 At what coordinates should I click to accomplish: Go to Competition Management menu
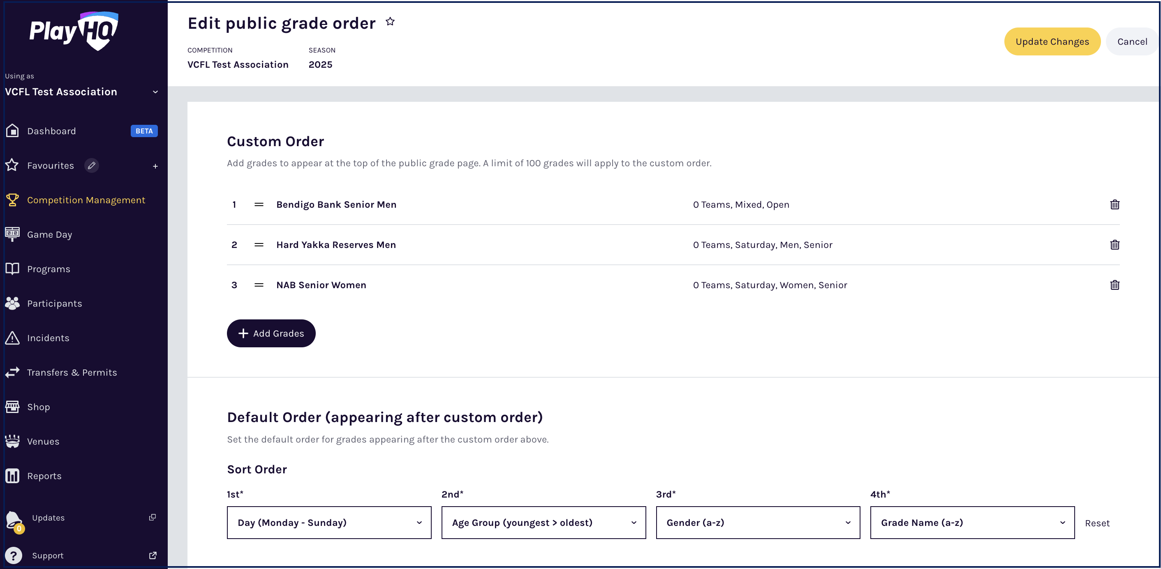pos(86,200)
